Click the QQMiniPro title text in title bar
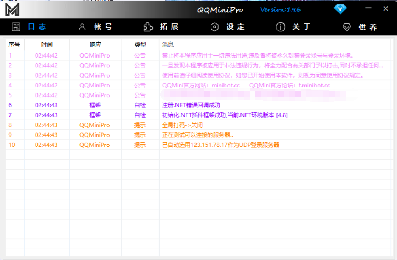Image resolution: width=397 pixels, height=260 pixels. click(220, 10)
